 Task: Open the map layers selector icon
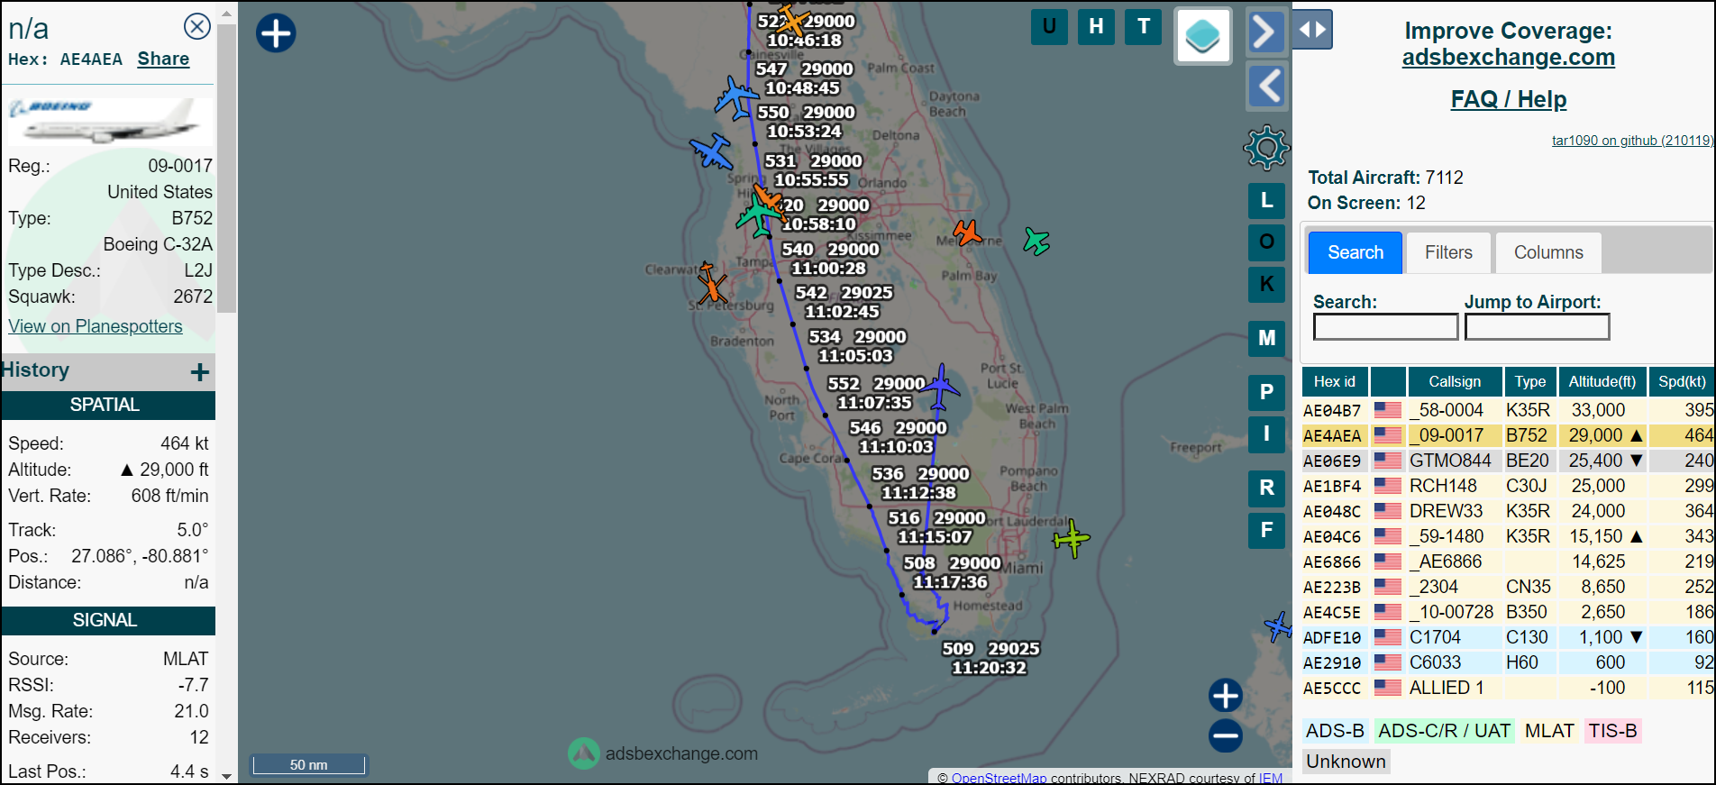(x=1203, y=37)
